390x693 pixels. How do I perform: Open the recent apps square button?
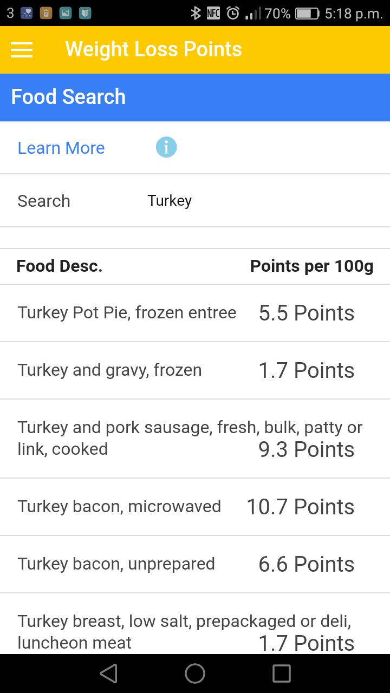[281, 674]
